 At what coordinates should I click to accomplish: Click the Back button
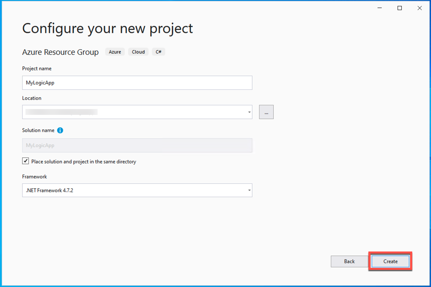coord(349,262)
